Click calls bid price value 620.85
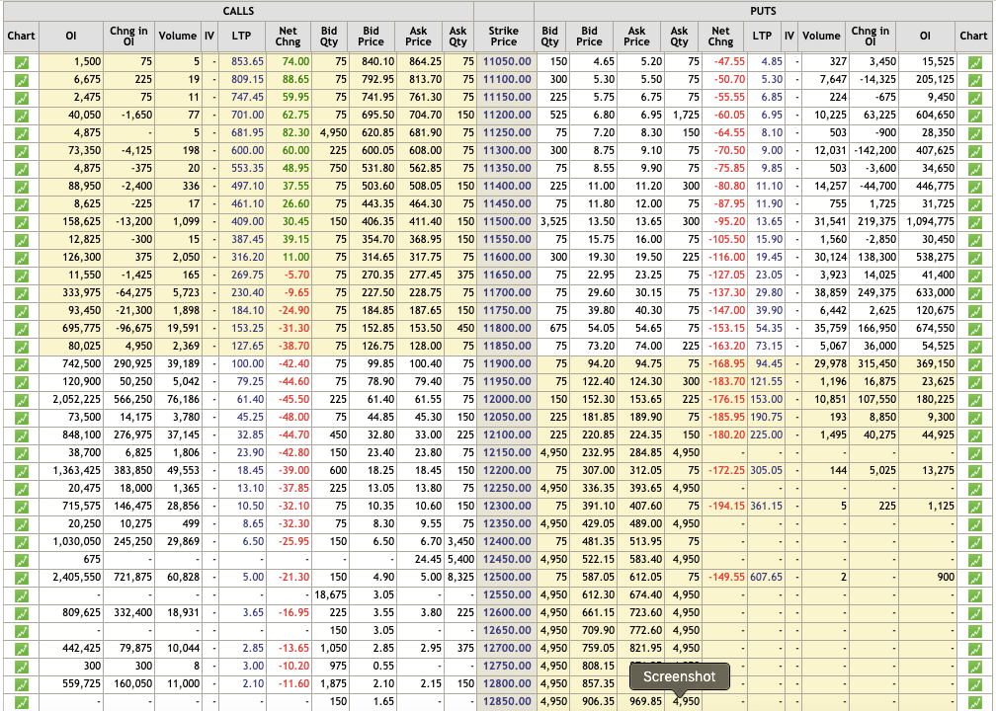 (x=377, y=132)
